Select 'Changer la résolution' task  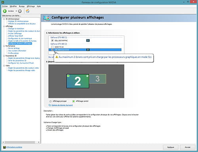(16, 29)
